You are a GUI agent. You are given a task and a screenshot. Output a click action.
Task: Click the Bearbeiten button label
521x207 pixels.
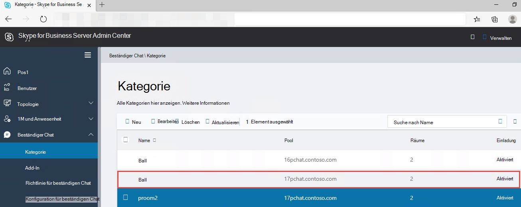pyautogui.click(x=167, y=121)
